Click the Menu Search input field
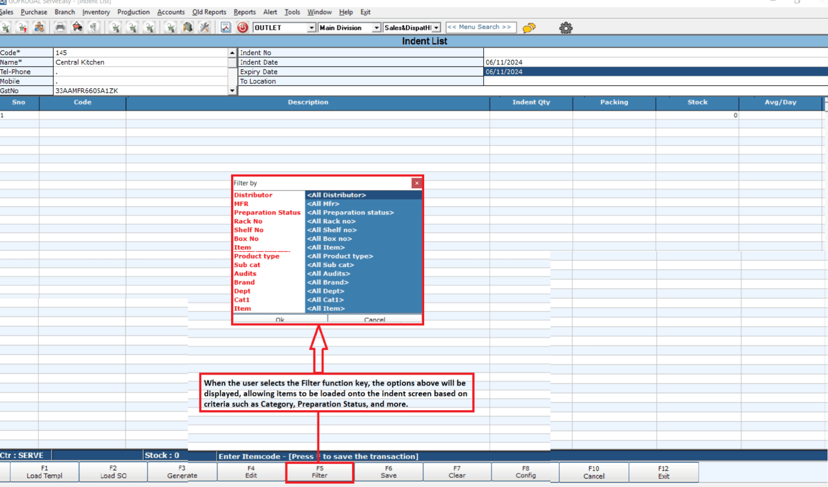828x487 pixels. pyautogui.click(x=480, y=27)
